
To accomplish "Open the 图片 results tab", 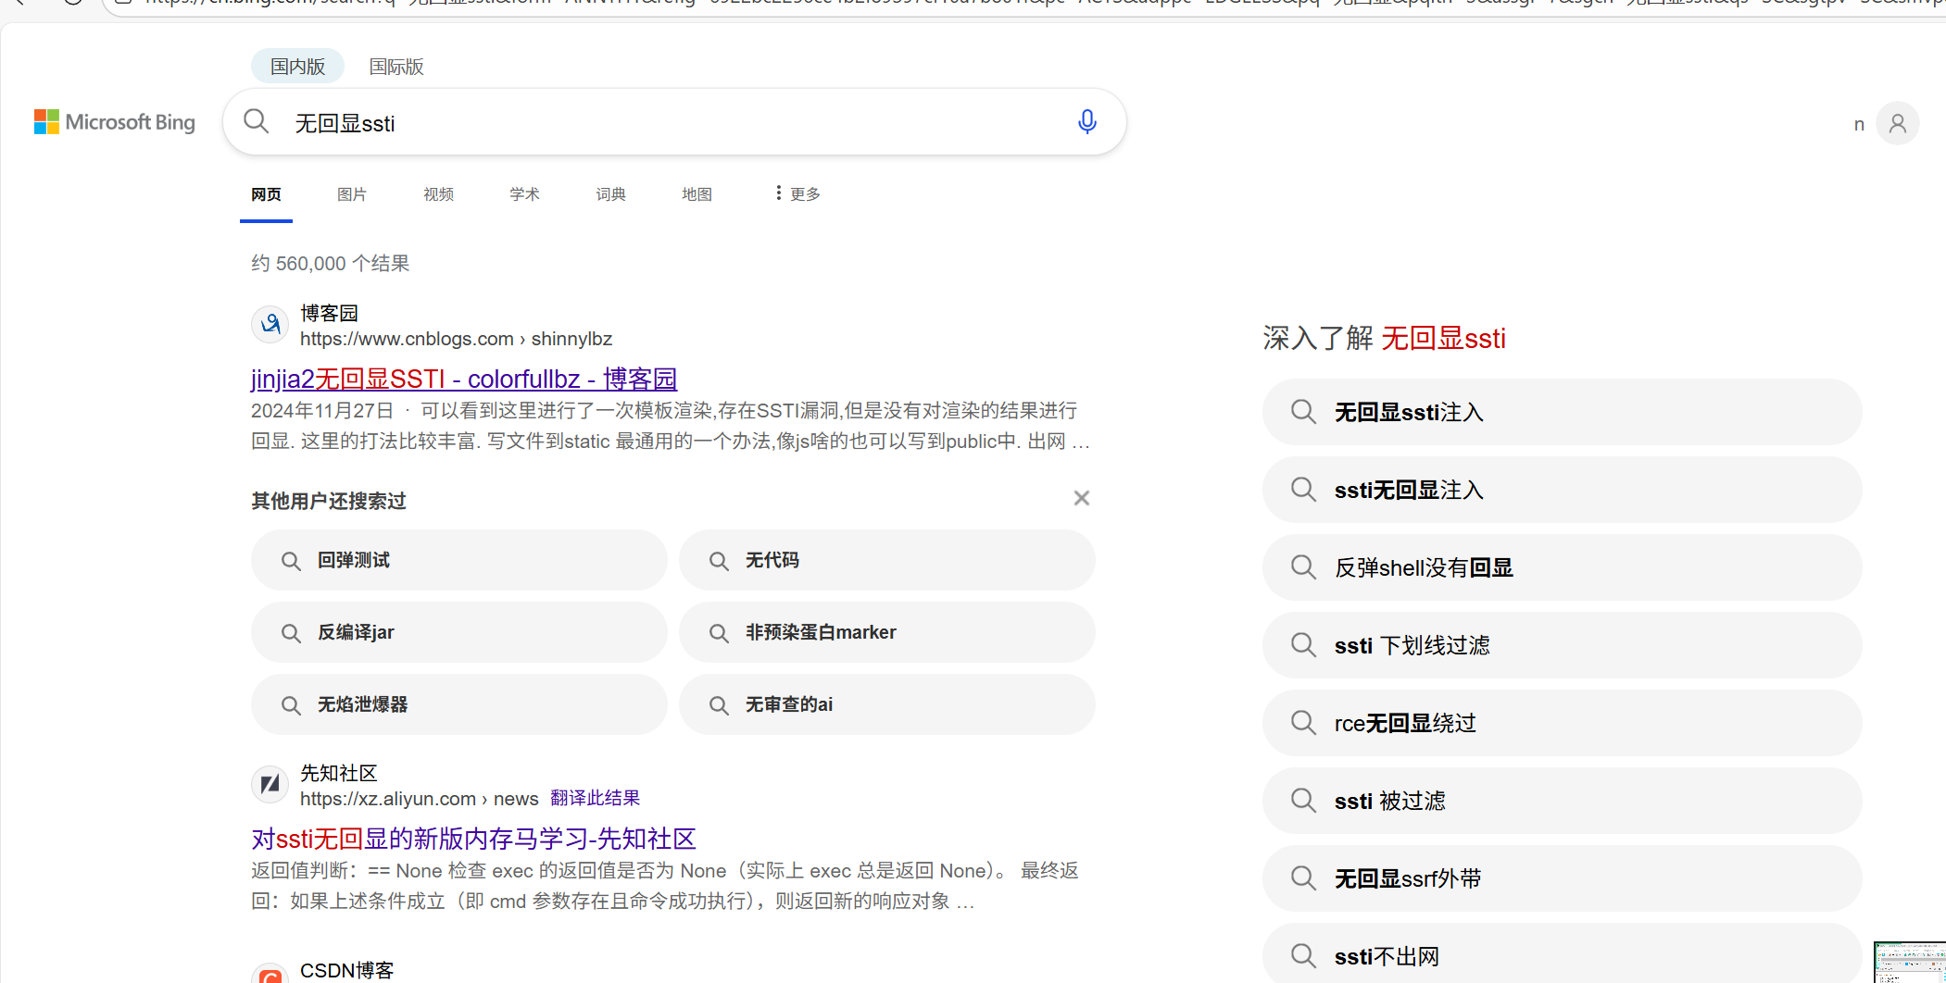I will coord(352,194).
